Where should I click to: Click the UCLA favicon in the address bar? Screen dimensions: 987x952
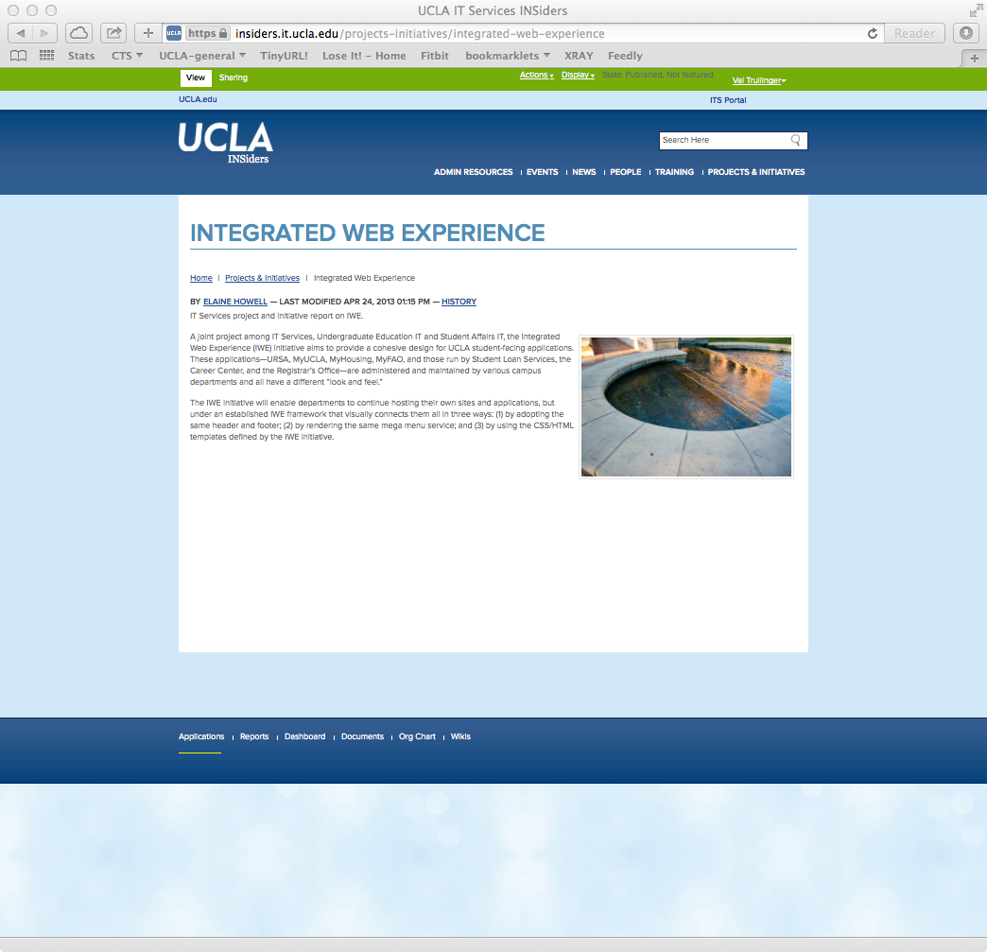coord(174,33)
